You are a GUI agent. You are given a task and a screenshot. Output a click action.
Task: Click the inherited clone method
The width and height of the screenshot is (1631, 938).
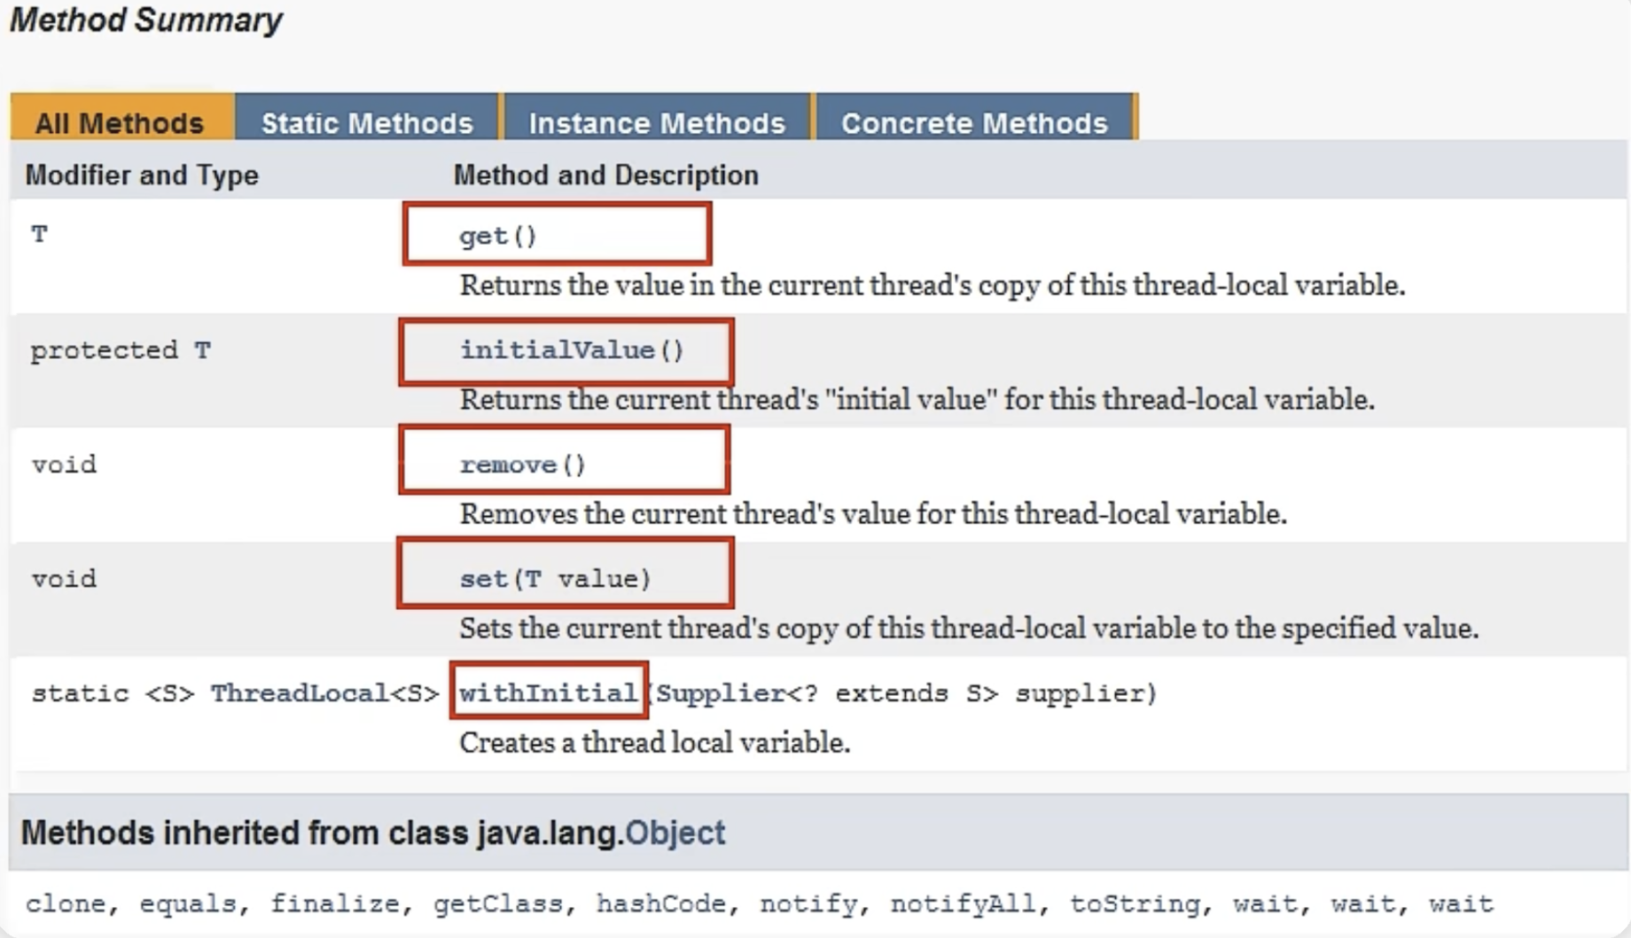(65, 903)
